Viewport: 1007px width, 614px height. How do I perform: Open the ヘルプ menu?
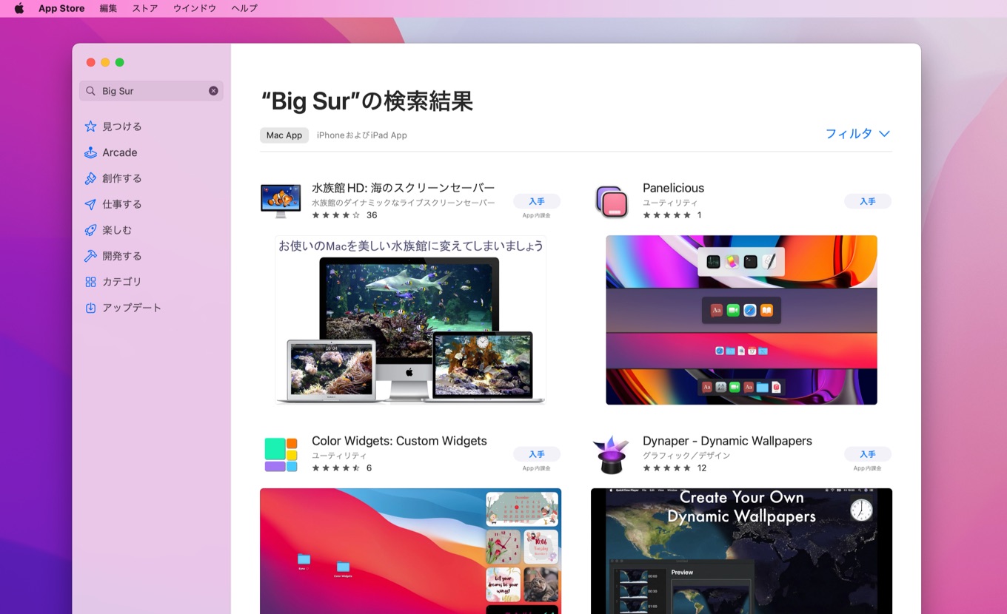tap(244, 8)
